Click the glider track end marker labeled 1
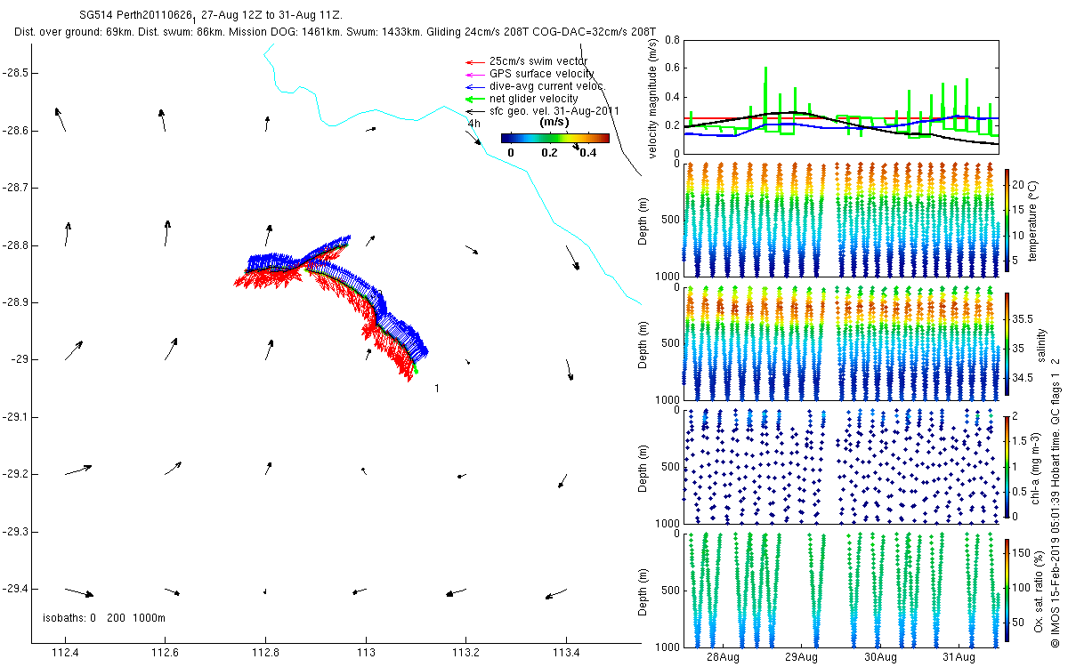Image resolution: width=1068 pixels, height=667 pixels. (436, 389)
